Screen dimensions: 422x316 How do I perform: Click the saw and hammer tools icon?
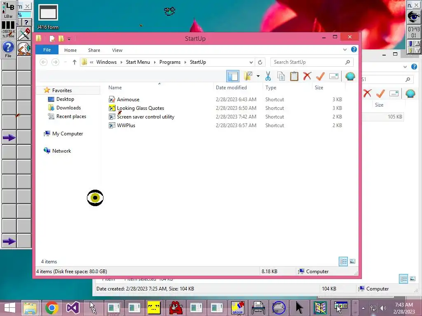point(24,34)
